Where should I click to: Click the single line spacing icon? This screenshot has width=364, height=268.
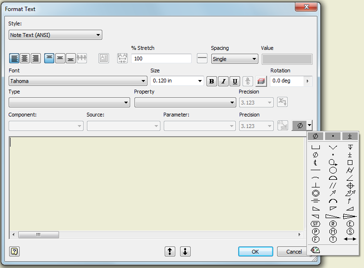coord(202,58)
